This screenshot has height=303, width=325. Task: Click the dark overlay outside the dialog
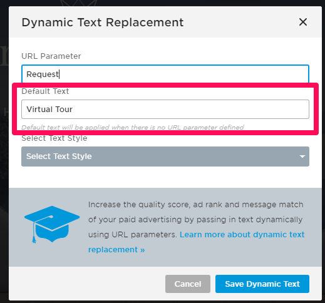(x=4, y=146)
